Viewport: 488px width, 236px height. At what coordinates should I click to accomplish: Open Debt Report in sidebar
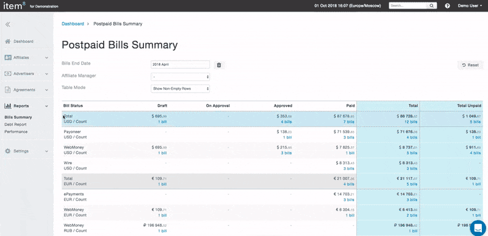tap(15, 124)
